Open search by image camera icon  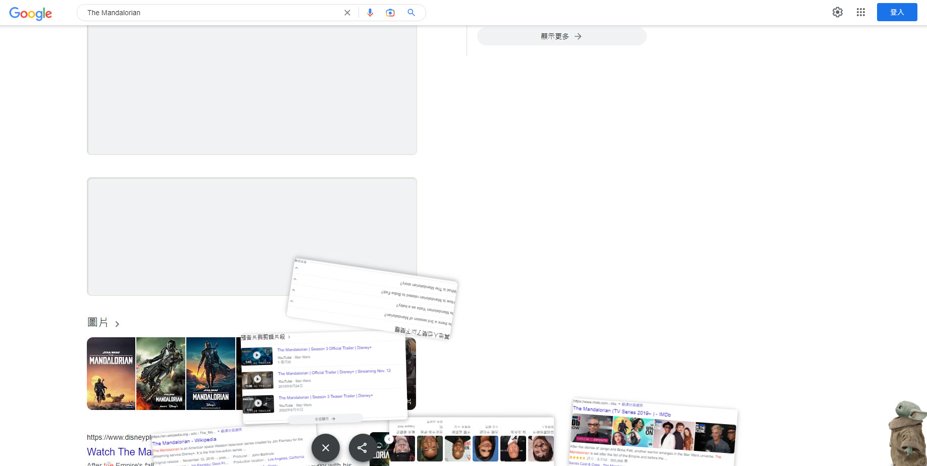tap(390, 13)
